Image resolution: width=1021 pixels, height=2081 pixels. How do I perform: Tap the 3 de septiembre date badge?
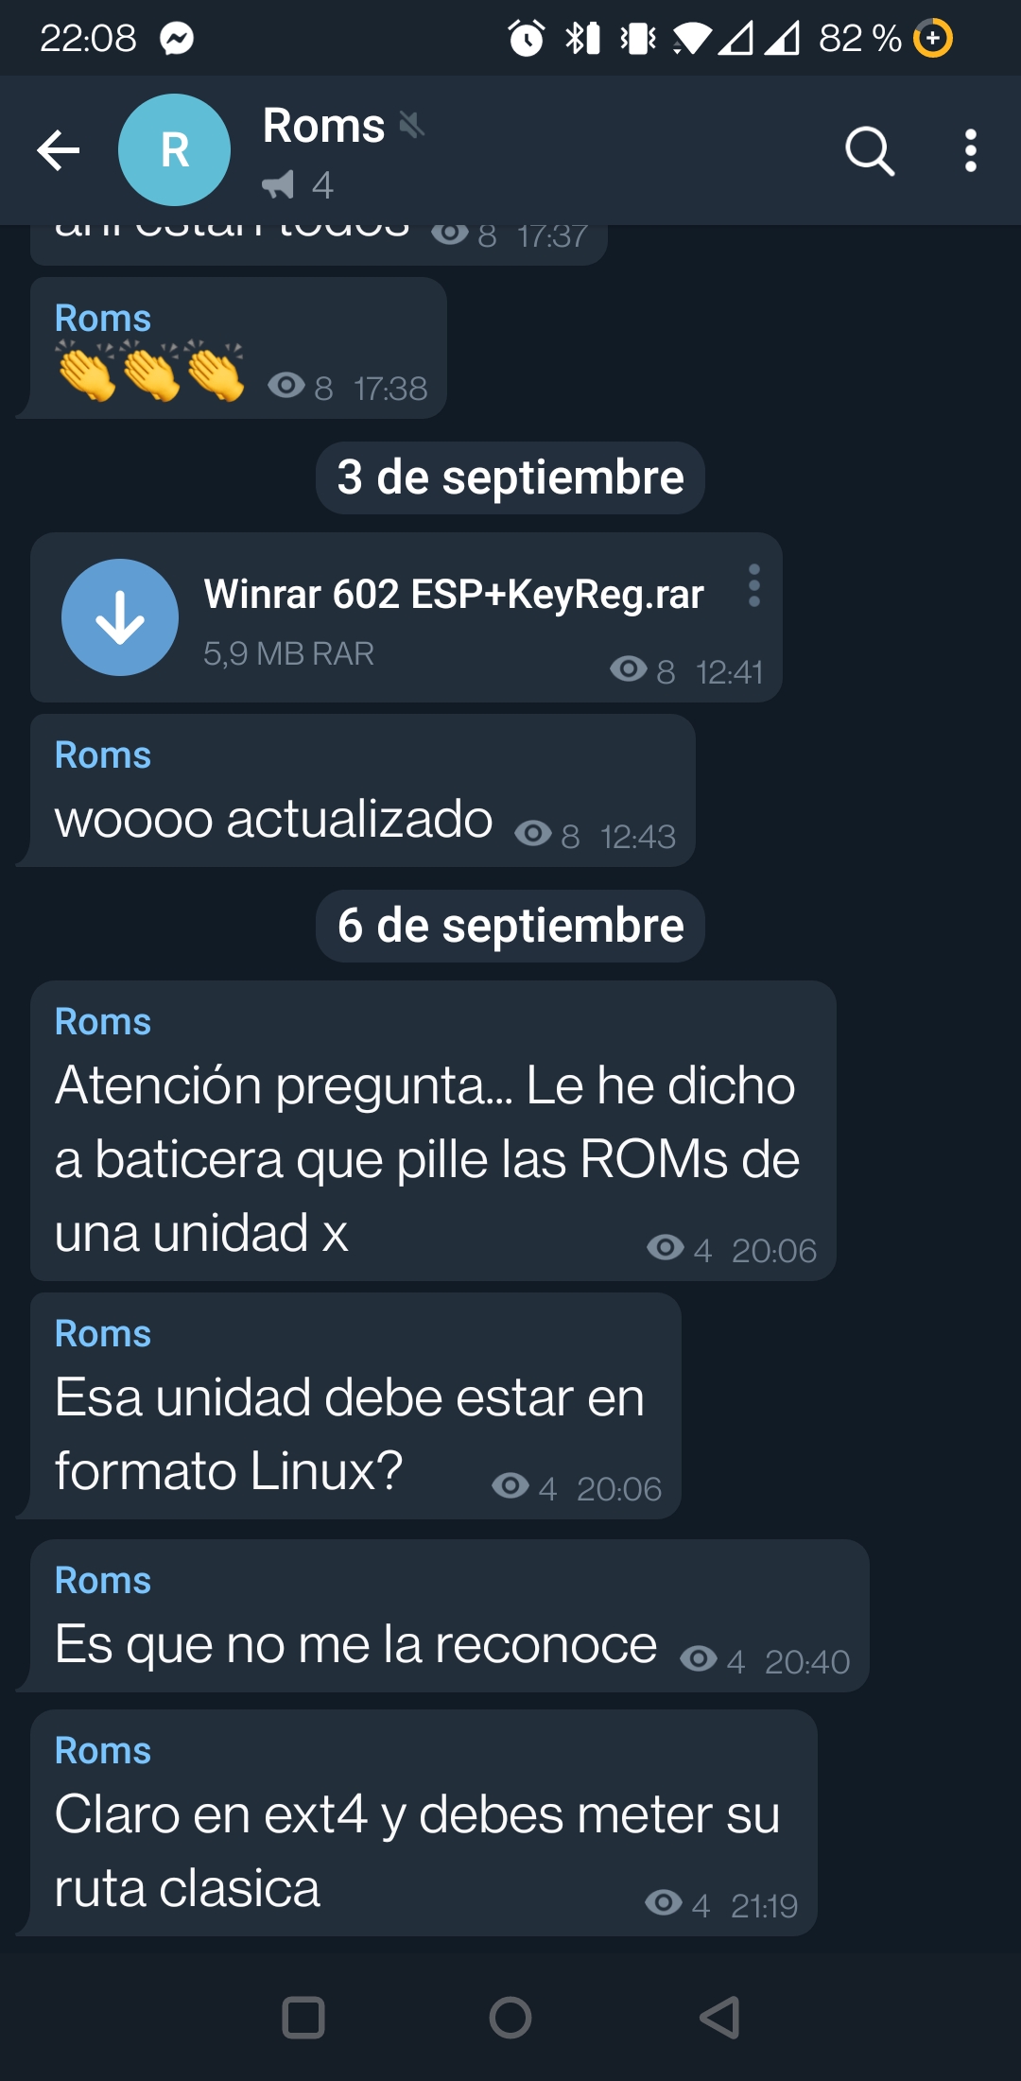tap(510, 477)
